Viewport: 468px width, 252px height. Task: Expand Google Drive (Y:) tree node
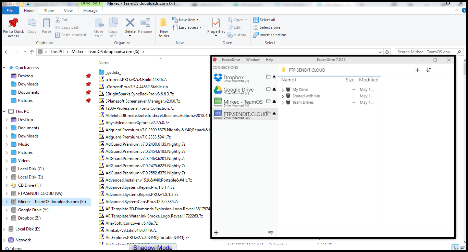tap(7, 210)
